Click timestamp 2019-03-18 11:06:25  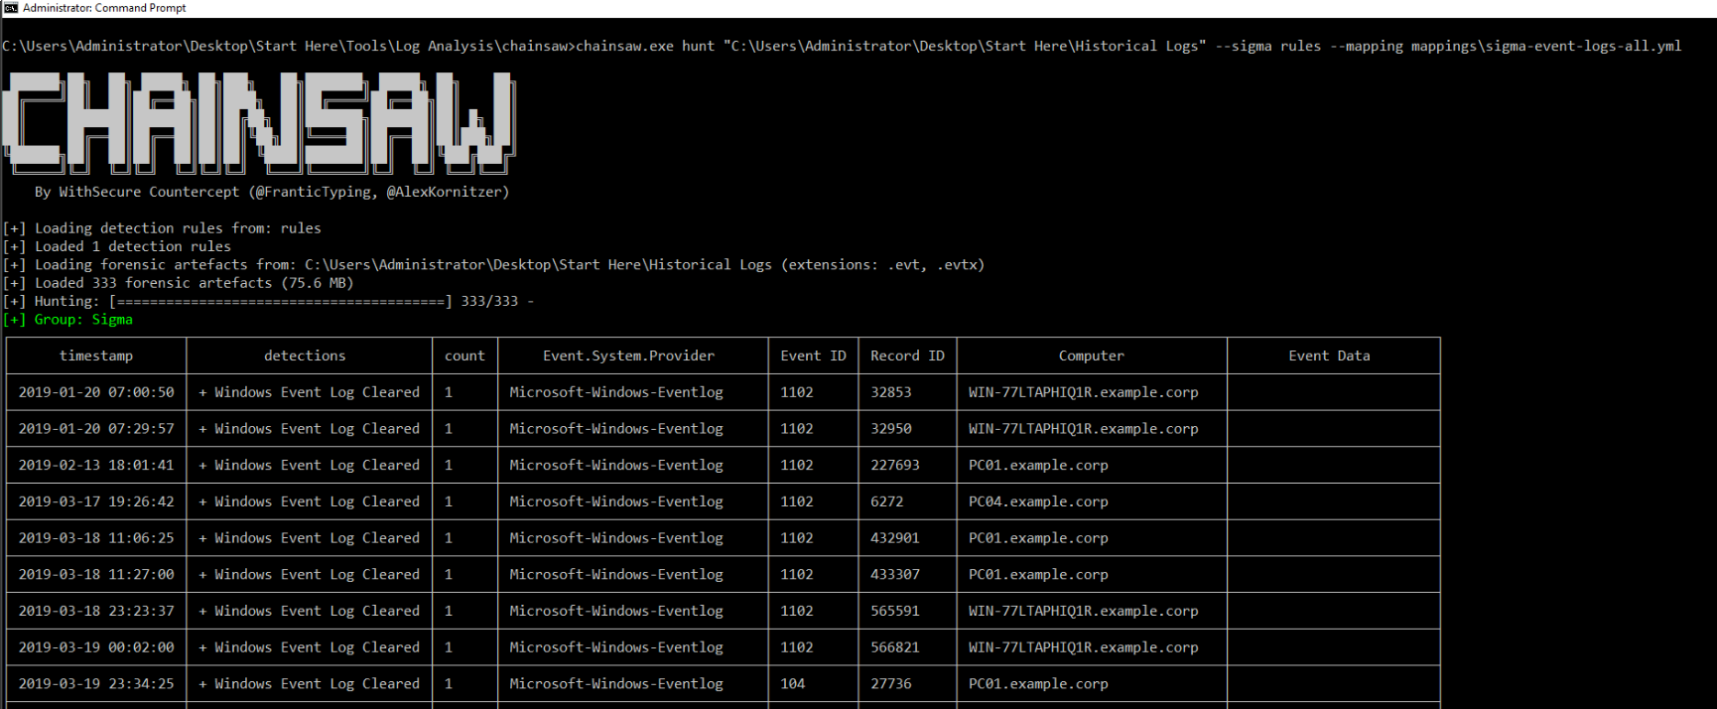(96, 538)
